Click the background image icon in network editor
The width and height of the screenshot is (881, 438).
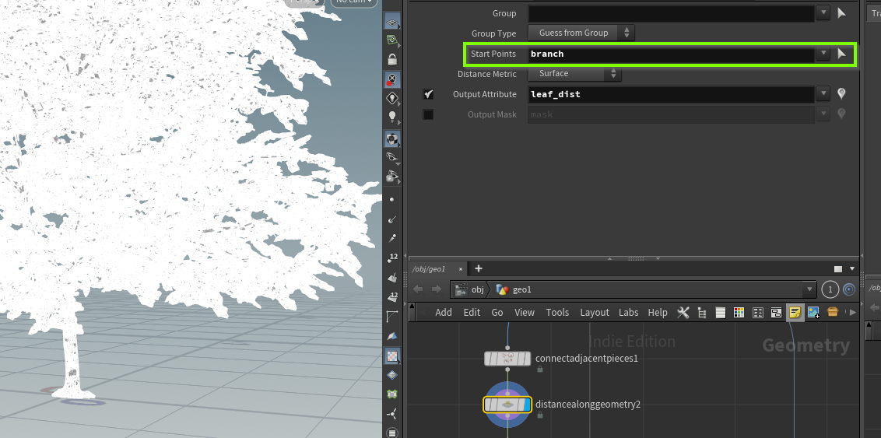pos(813,313)
